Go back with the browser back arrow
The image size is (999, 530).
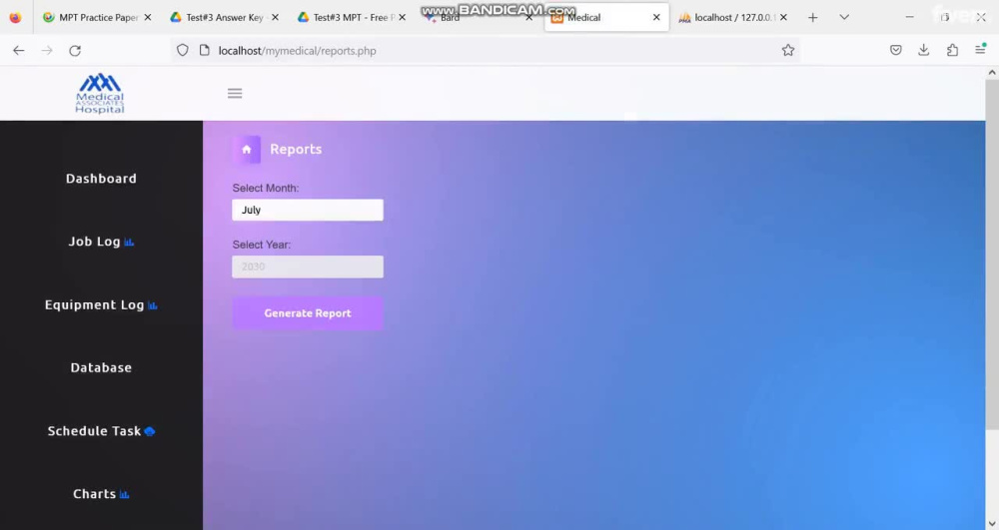click(18, 50)
